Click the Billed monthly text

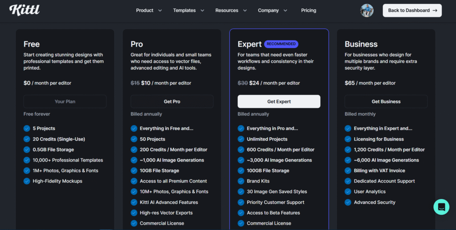tap(360, 114)
